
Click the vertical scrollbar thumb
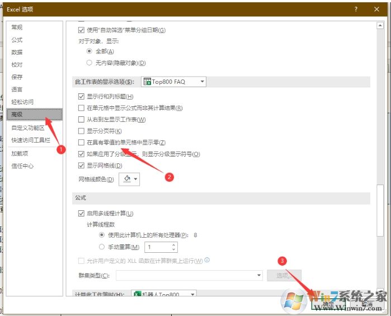pos(380,210)
